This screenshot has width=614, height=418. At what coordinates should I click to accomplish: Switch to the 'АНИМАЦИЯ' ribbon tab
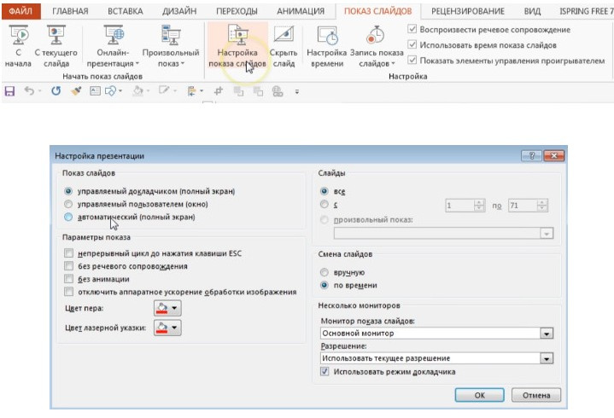[300, 11]
